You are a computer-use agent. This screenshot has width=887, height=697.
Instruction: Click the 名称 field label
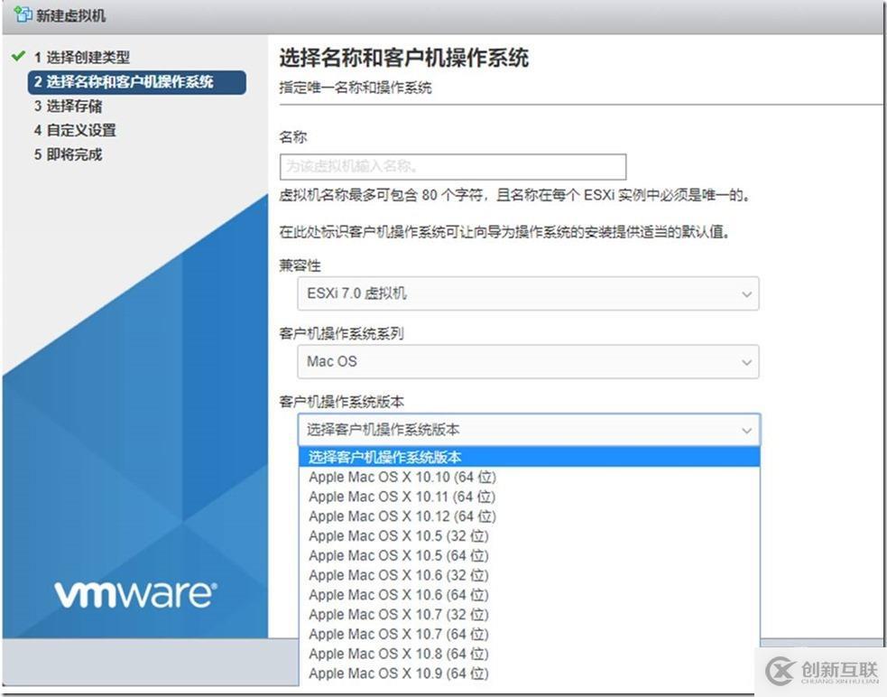pos(293,137)
